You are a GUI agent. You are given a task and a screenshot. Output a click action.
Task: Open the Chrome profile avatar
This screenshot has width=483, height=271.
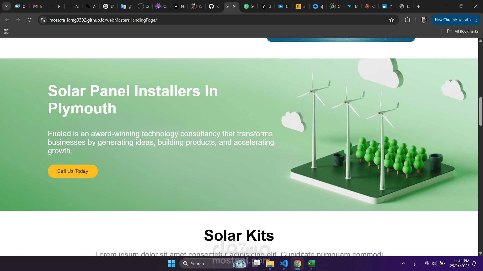point(424,20)
